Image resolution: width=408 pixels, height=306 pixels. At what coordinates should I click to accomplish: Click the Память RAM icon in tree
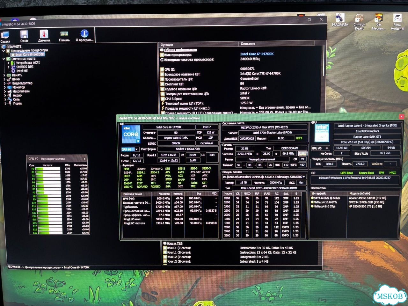(x=9, y=75)
